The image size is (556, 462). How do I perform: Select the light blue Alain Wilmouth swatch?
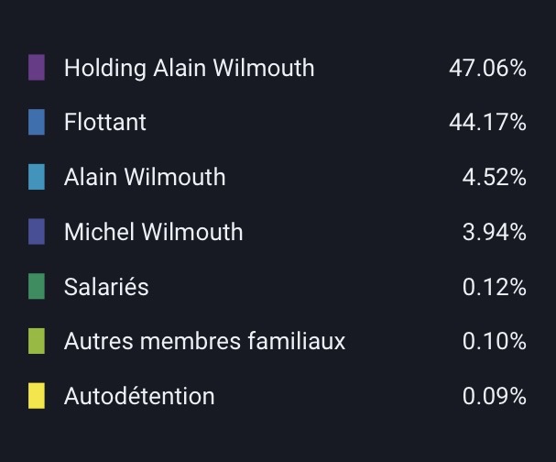(37, 177)
